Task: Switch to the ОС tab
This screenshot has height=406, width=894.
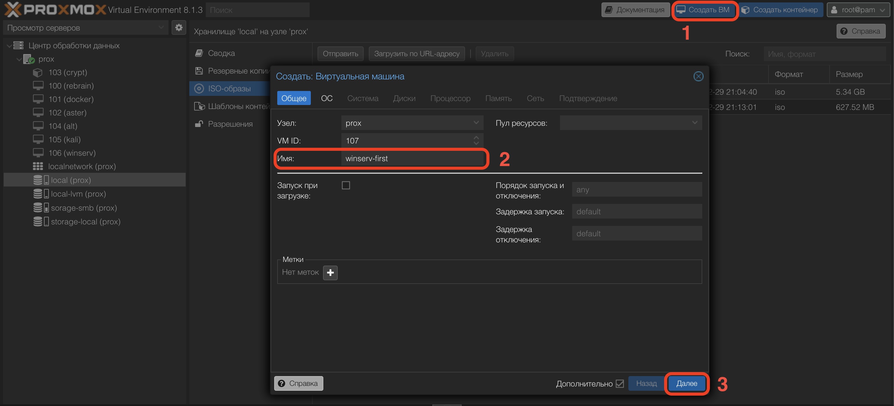Action: pos(327,98)
